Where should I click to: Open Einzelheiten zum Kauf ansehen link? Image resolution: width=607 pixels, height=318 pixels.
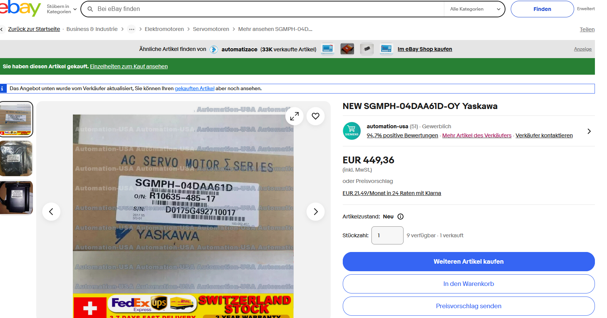pyautogui.click(x=129, y=66)
